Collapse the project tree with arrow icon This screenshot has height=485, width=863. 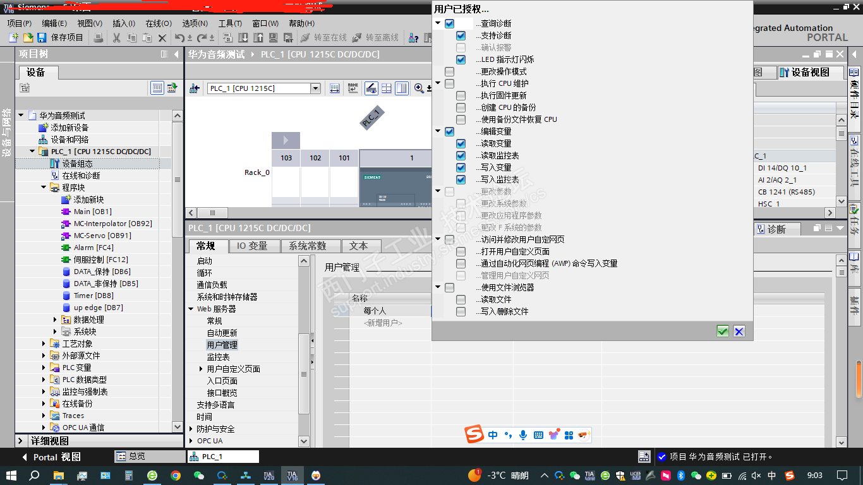pos(176,54)
